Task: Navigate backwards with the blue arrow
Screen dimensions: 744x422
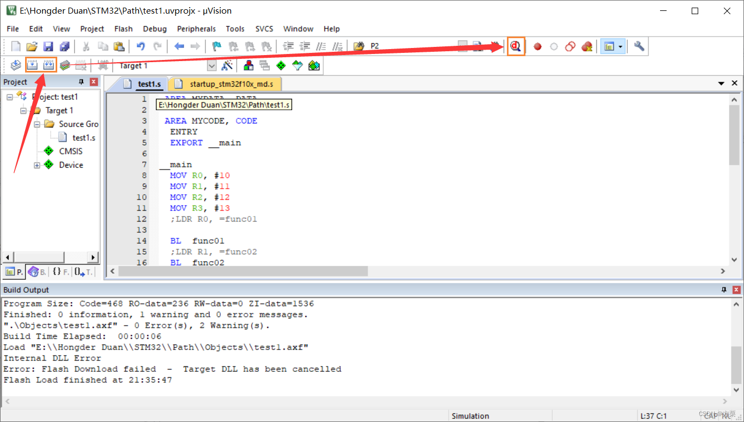Action: point(179,46)
